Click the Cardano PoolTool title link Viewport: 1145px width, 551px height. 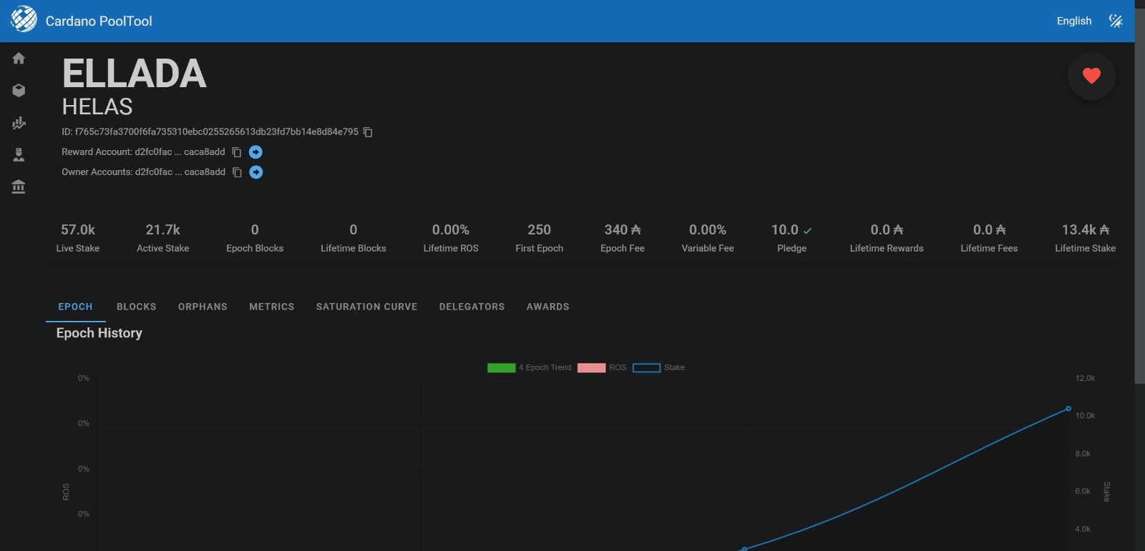(99, 21)
